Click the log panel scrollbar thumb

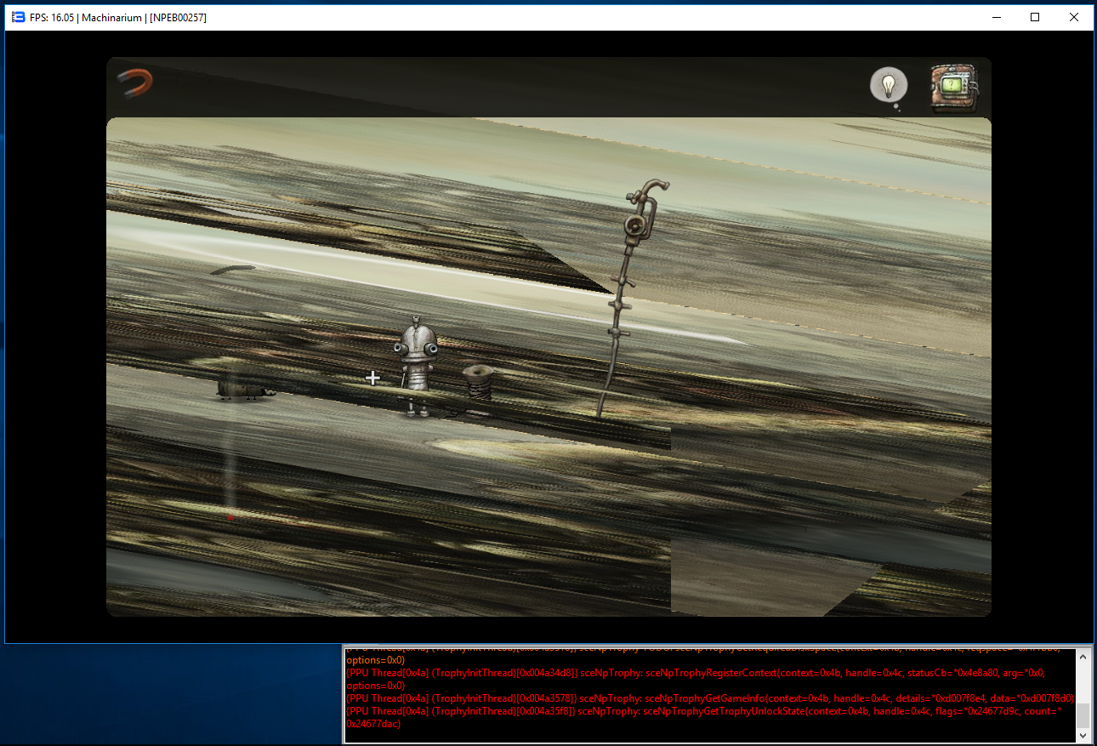[x=1082, y=715]
